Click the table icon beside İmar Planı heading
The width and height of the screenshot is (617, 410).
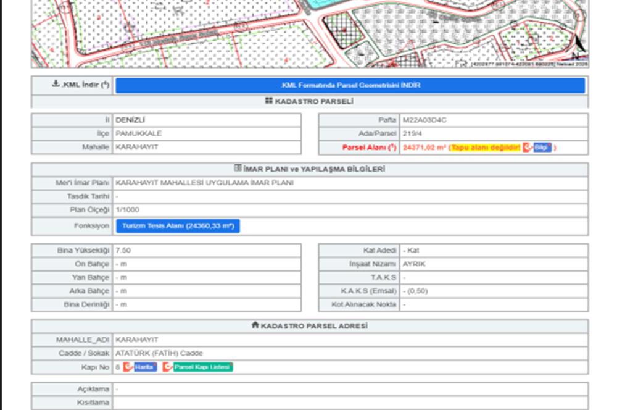click(238, 168)
